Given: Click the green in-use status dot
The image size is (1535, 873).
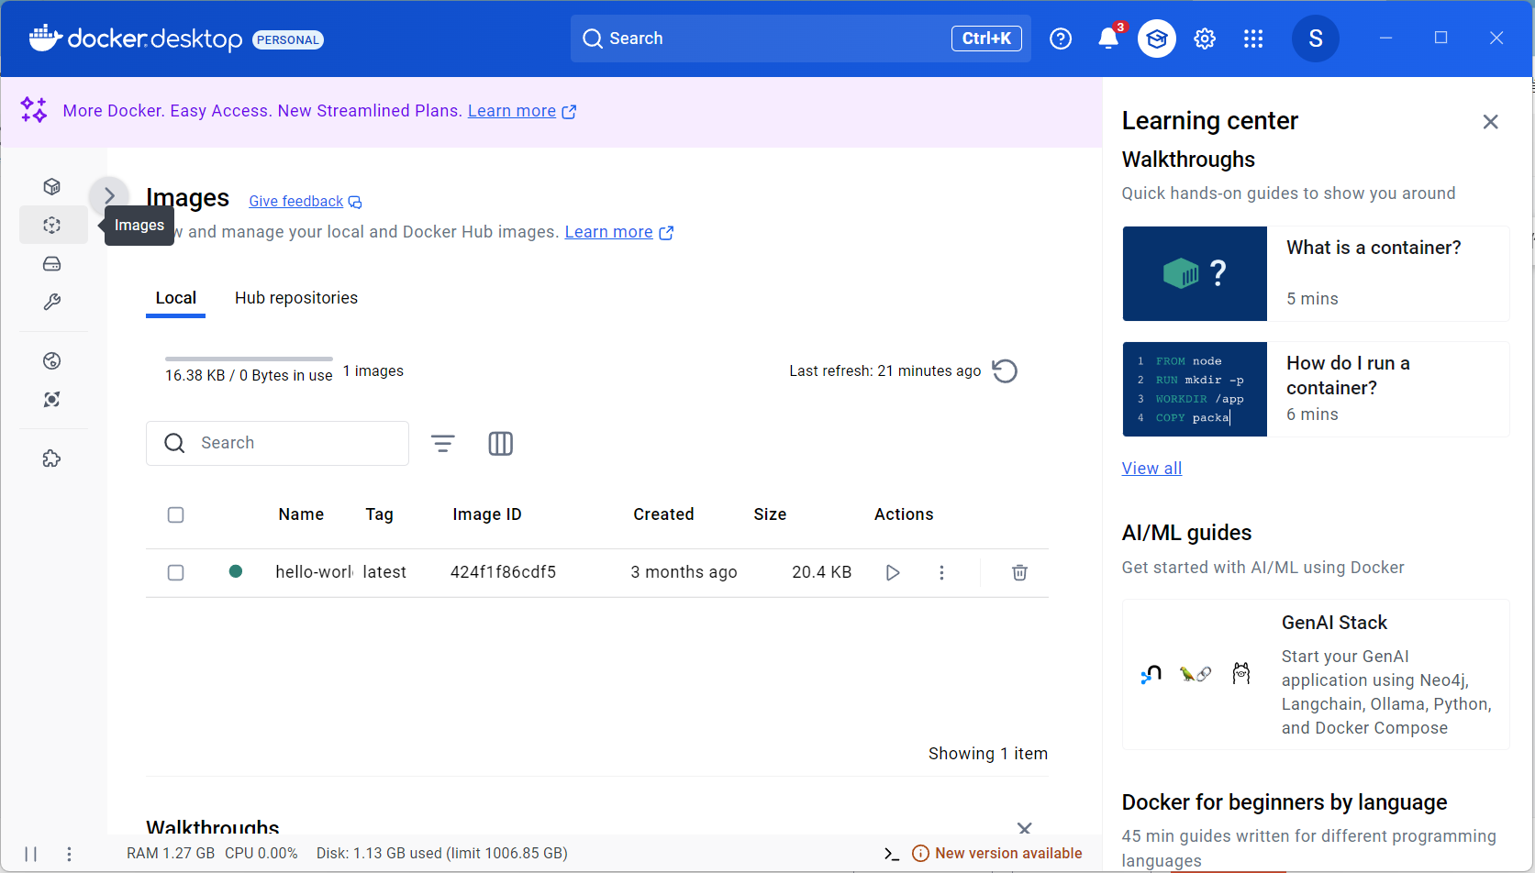Looking at the screenshot, I should (236, 572).
